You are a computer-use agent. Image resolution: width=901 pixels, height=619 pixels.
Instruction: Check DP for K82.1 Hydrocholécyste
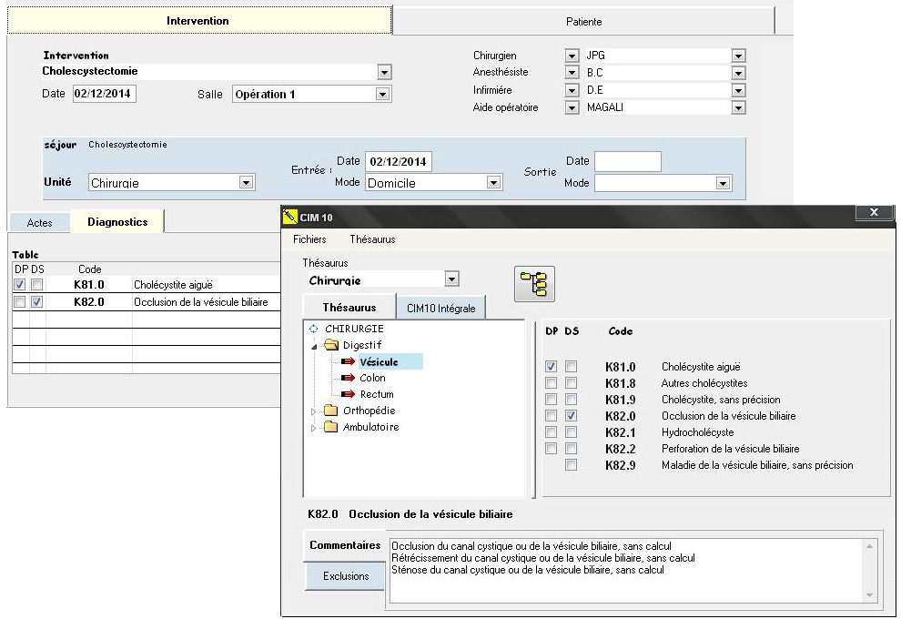click(551, 431)
